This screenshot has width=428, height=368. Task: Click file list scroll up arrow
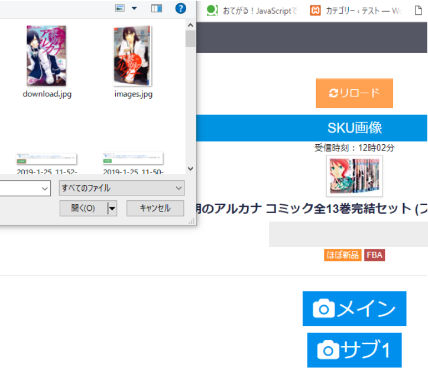(x=190, y=25)
